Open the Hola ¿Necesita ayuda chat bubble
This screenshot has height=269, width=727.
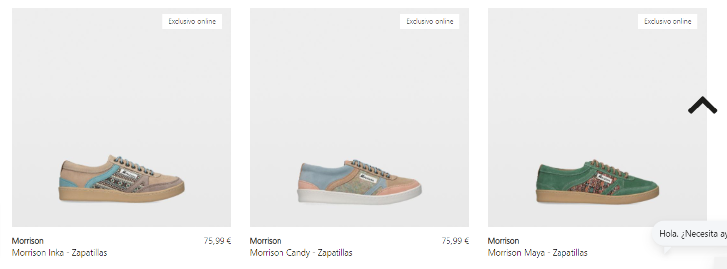point(689,234)
